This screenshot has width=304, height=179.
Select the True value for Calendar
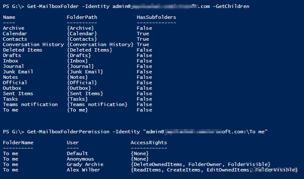point(143,34)
